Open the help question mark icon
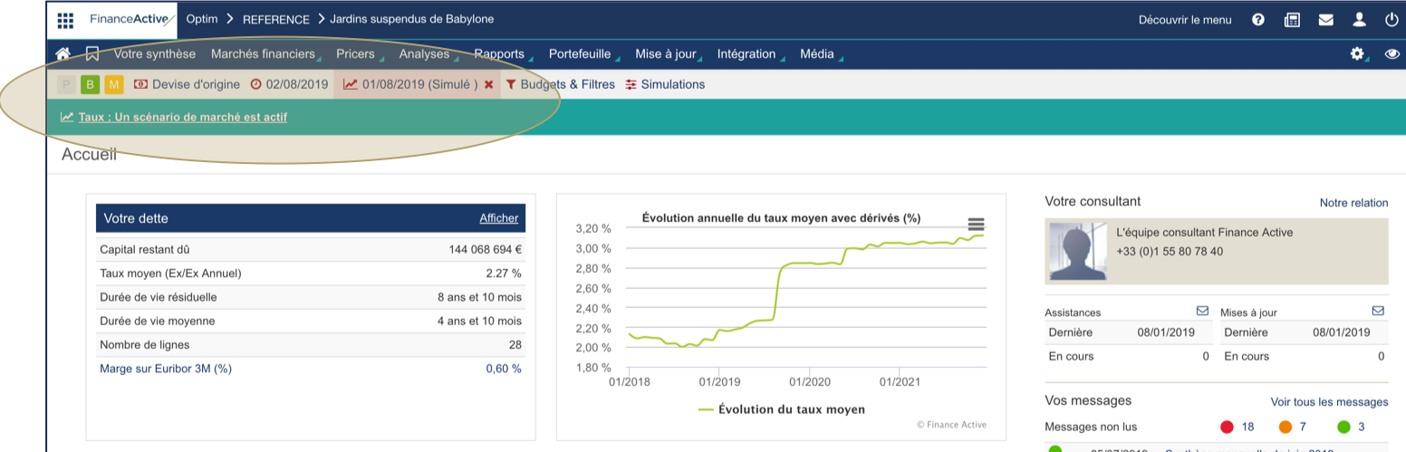1406x452 pixels. coord(1258,19)
